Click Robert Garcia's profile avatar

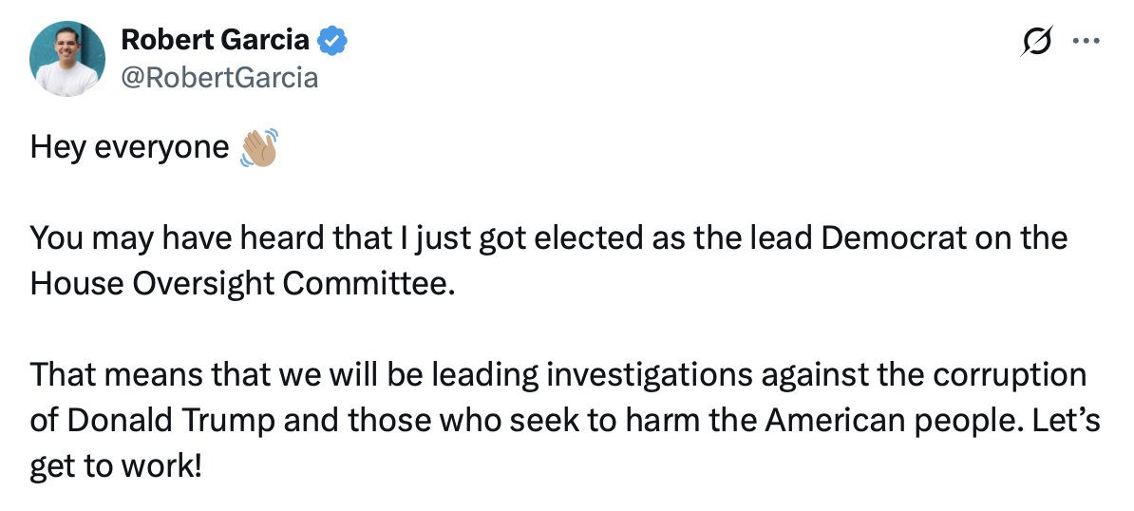(67, 58)
